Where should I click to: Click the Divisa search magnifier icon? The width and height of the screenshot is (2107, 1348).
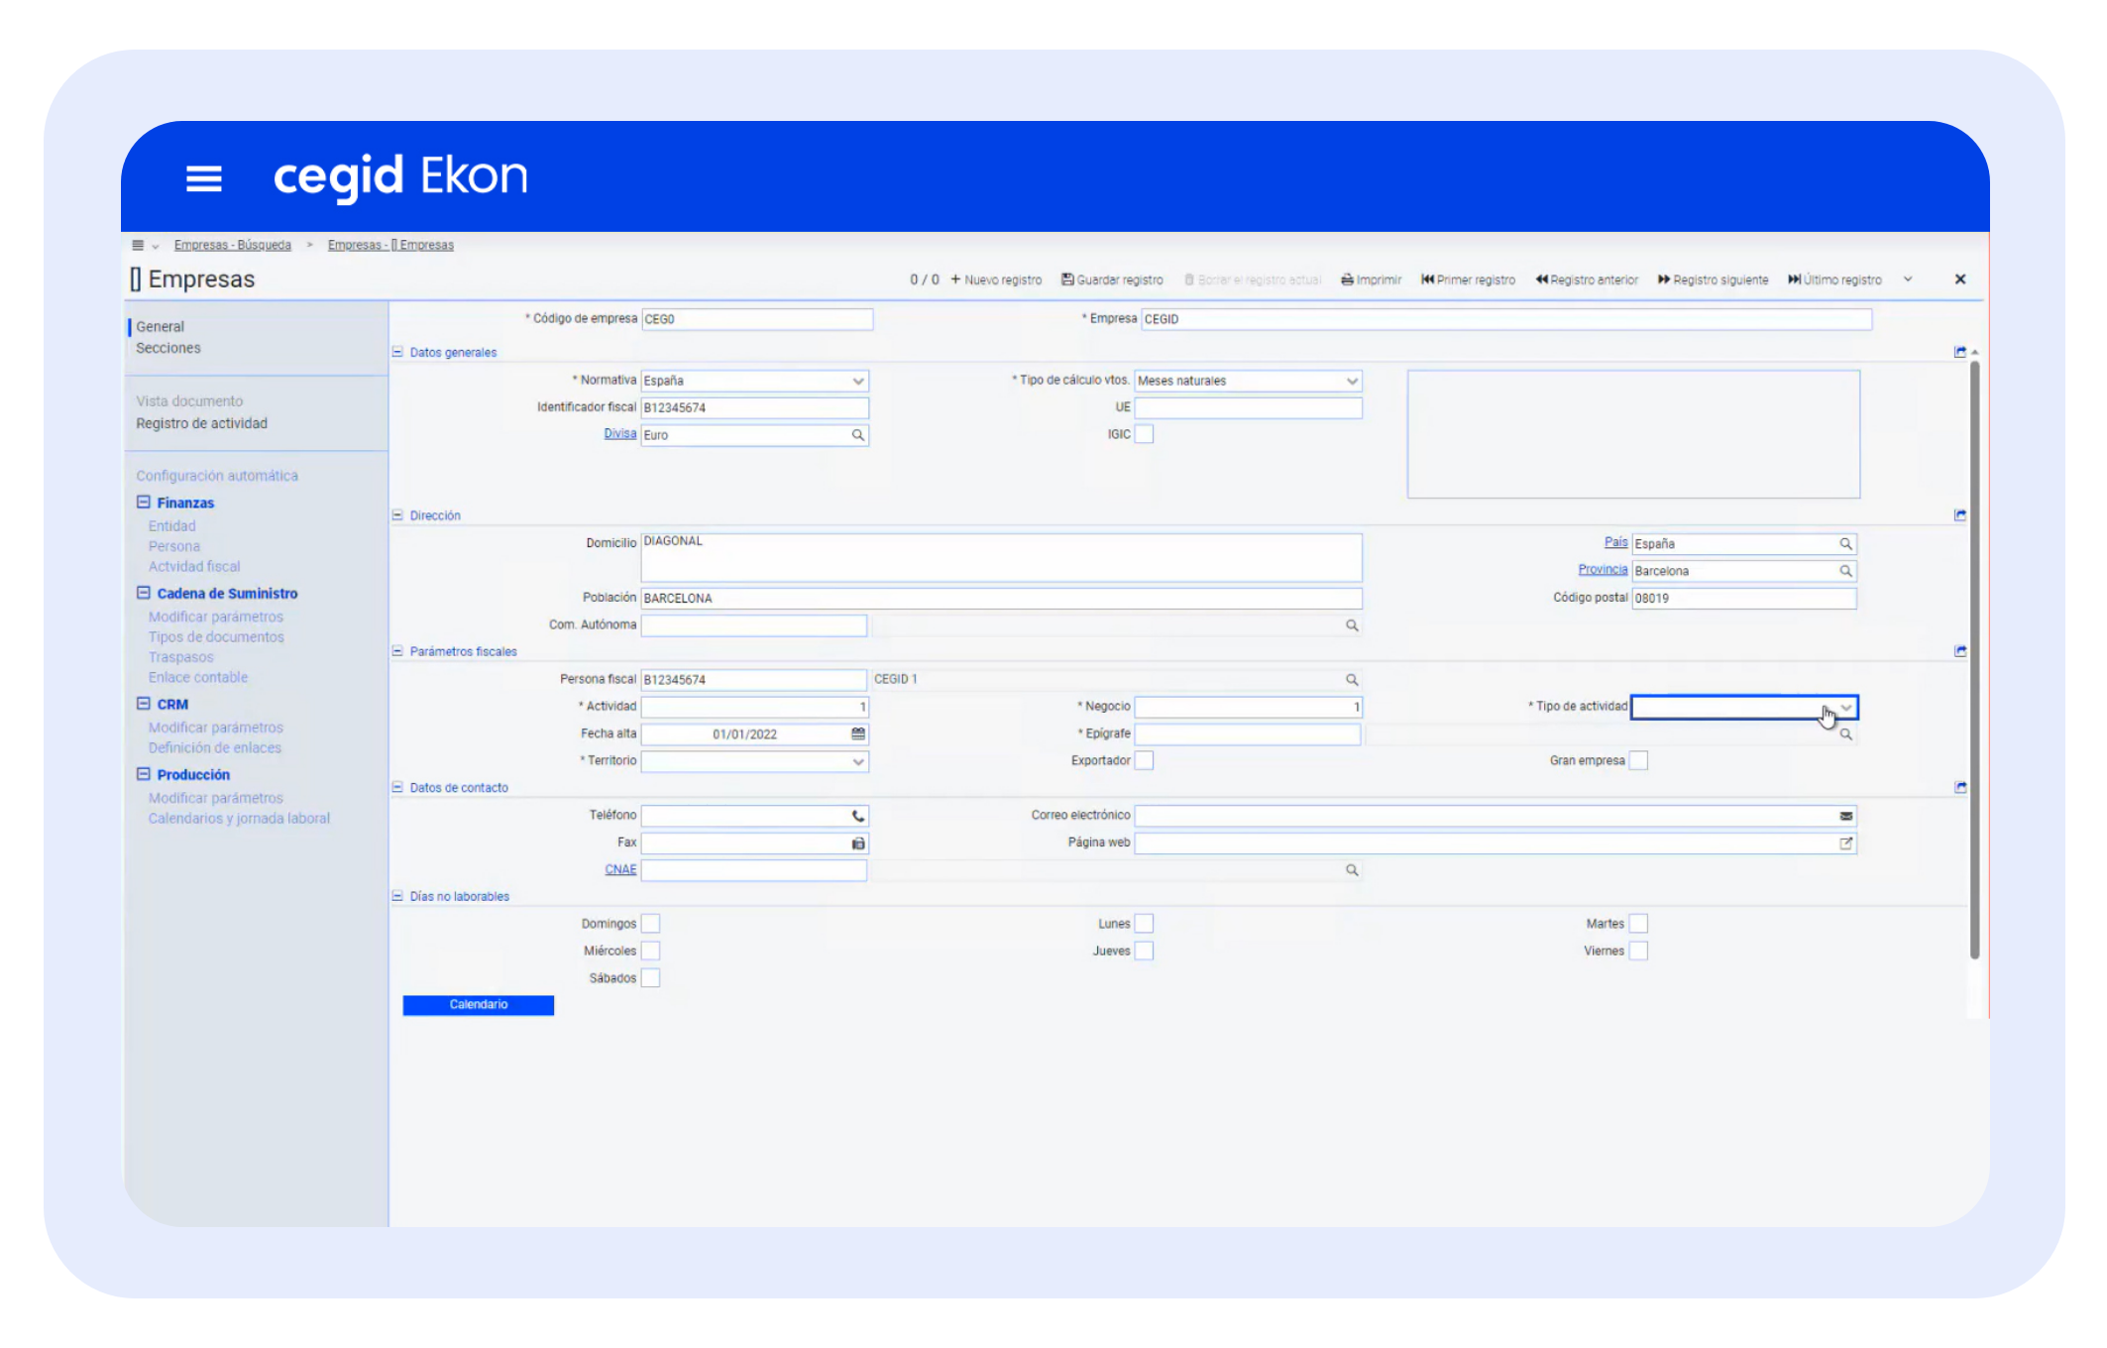tap(858, 435)
